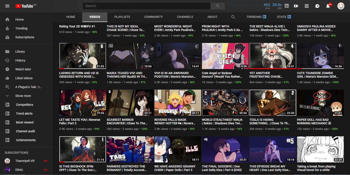Open the account avatar menu

pos(341,6)
